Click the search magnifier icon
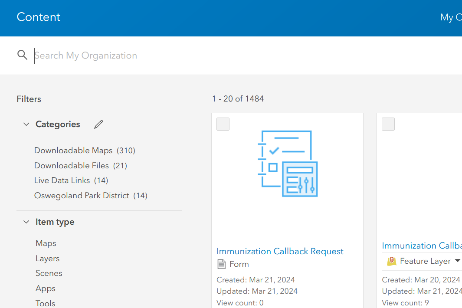The width and height of the screenshot is (462, 308). [x=22, y=55]
